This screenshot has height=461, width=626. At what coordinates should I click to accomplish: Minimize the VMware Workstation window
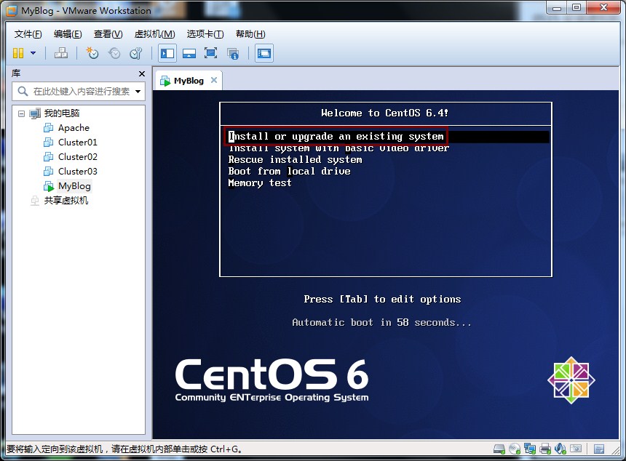coord(557,7)
